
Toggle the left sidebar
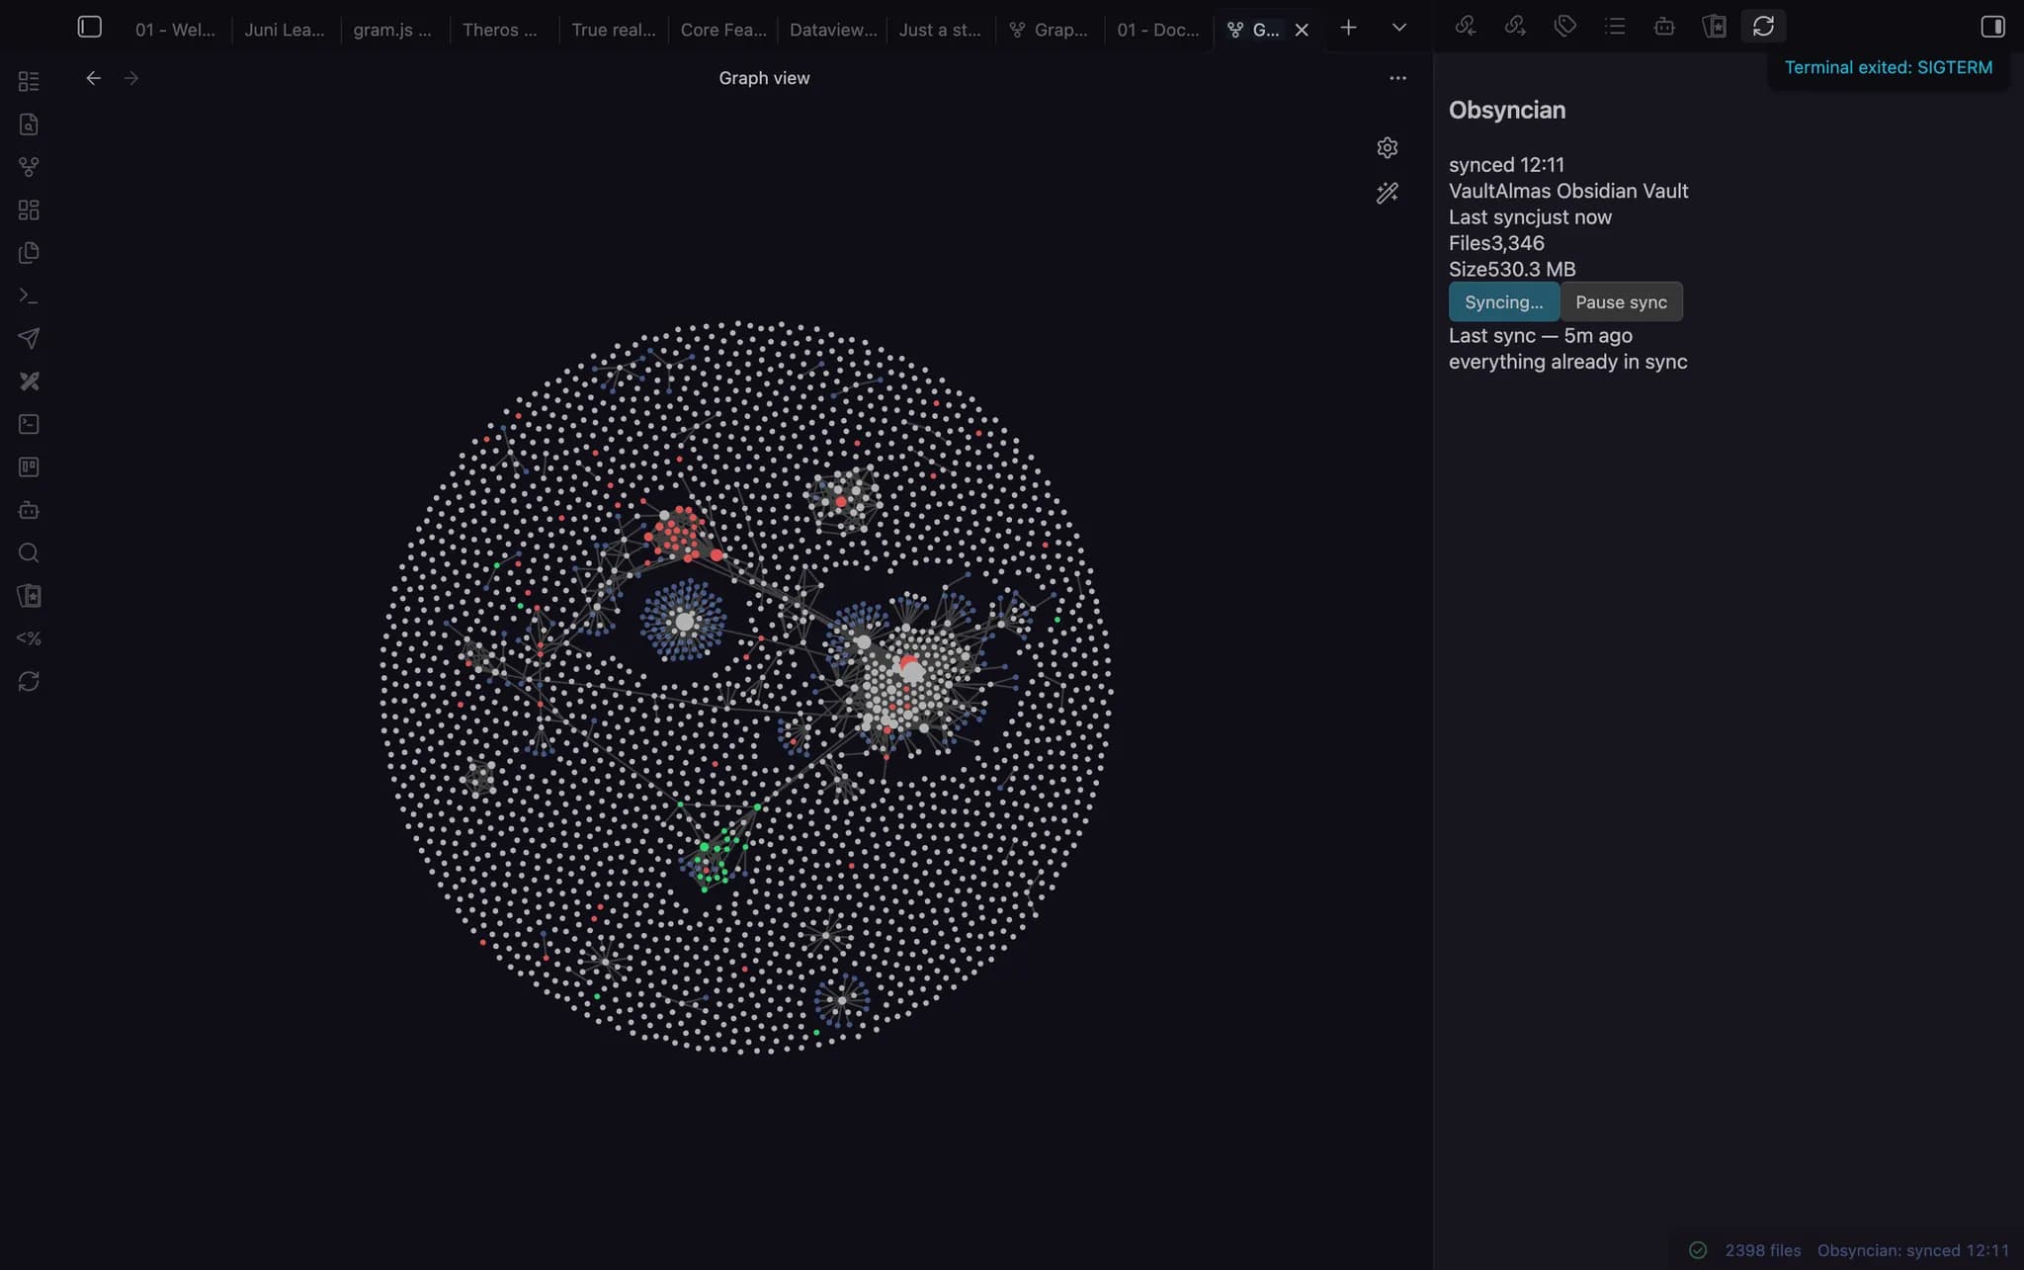click(89, 28)
